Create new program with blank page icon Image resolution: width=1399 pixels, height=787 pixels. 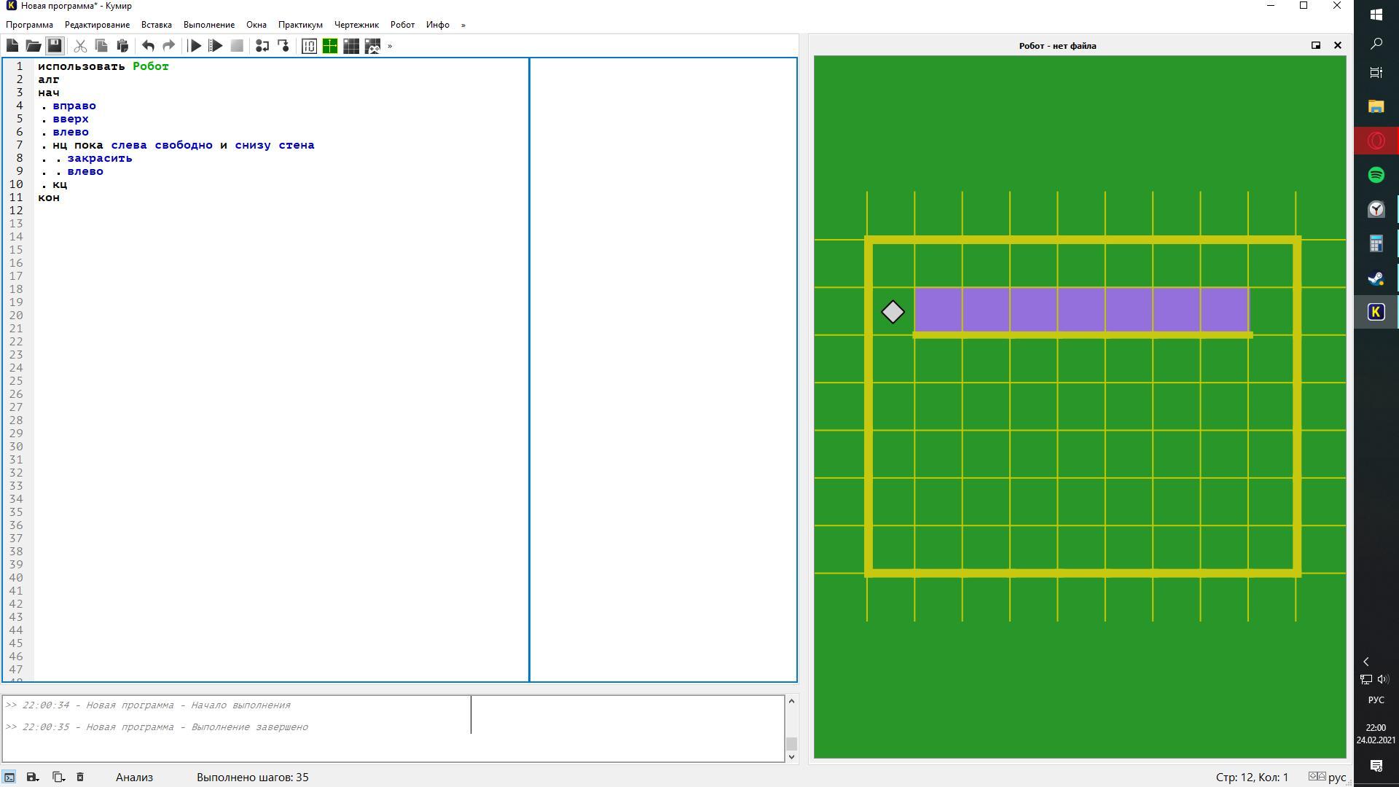[x=12, y=46]
